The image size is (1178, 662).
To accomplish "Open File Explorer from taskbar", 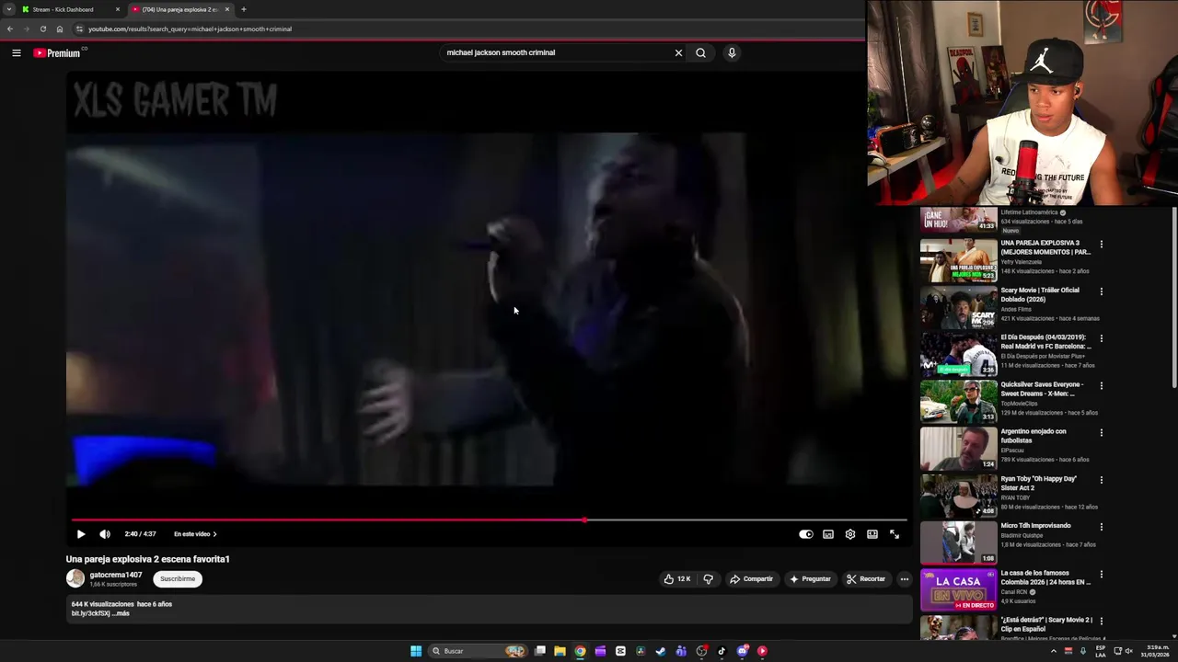I will coord(560,651).
